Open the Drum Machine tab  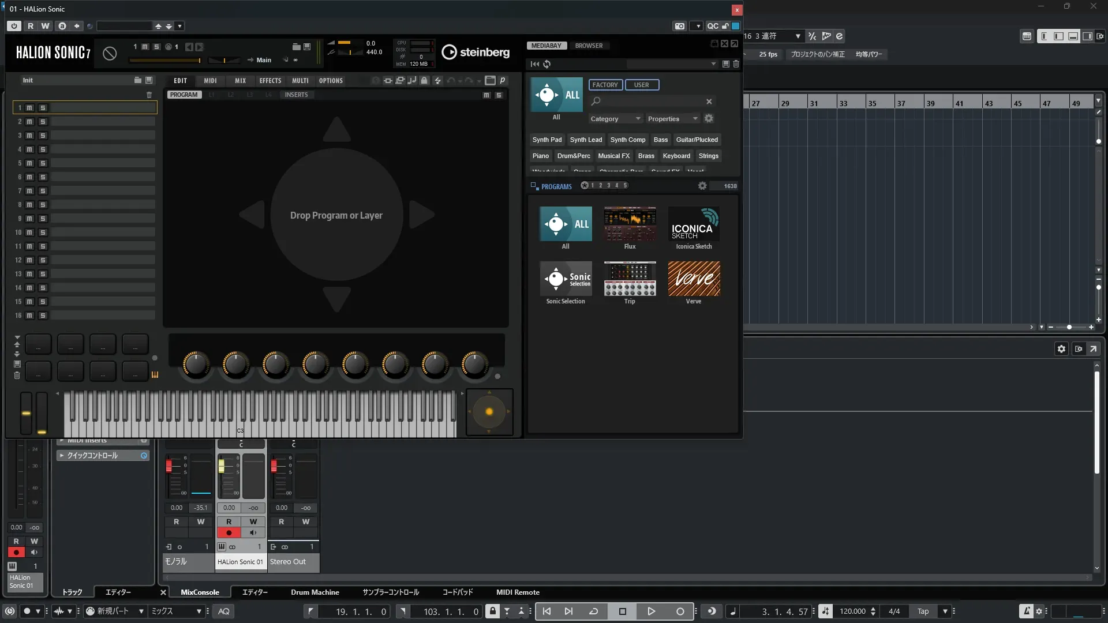pos(315,592)
